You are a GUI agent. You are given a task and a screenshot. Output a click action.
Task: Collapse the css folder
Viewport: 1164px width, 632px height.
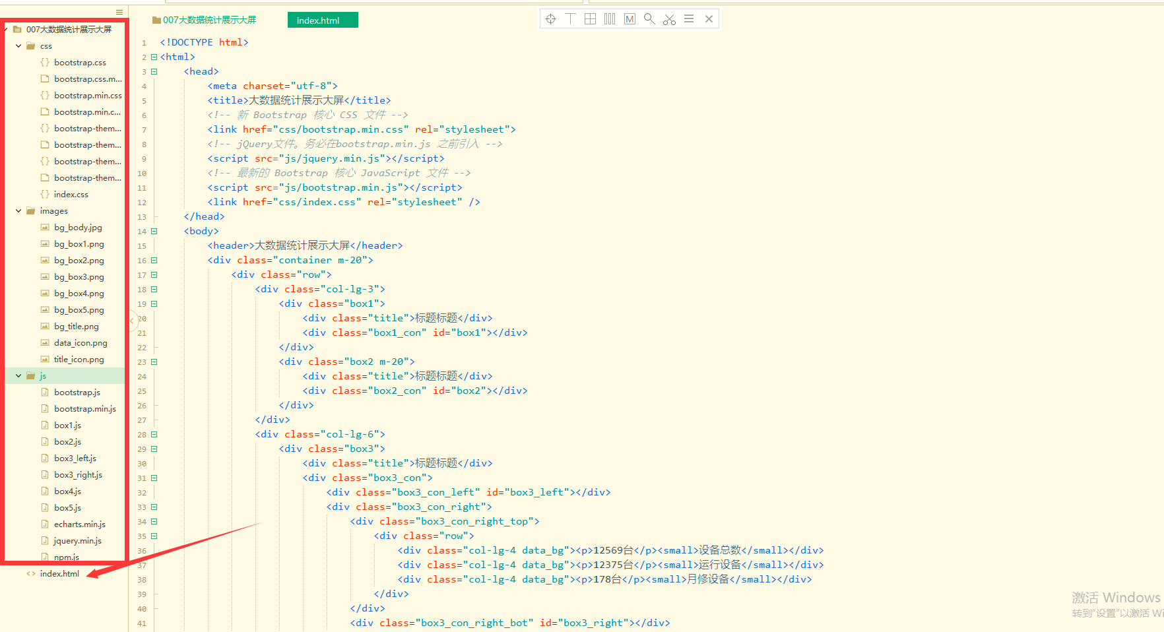pyautogui.click(x=18, y=46)
